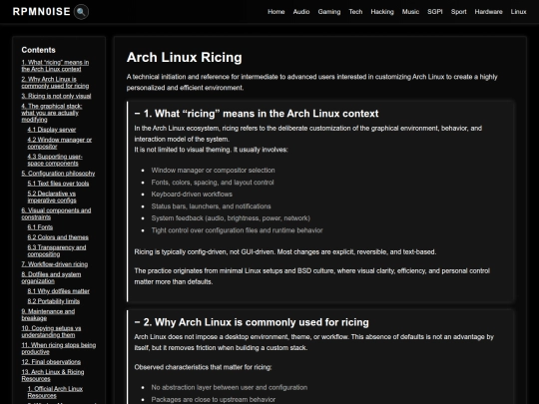This screenshot has height=404, width=539.
Task: Click bullet Status bars, launchers, and notifications
Action: [x=211, y=206]
